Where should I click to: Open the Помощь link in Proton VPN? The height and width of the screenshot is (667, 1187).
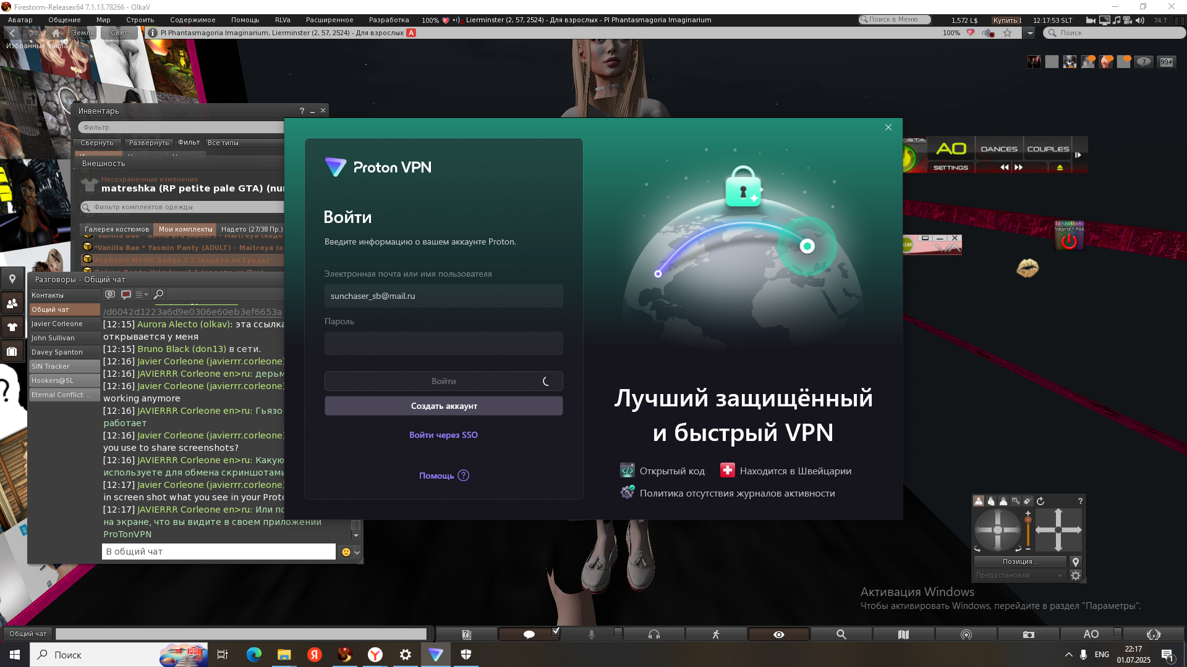[443, 476]
